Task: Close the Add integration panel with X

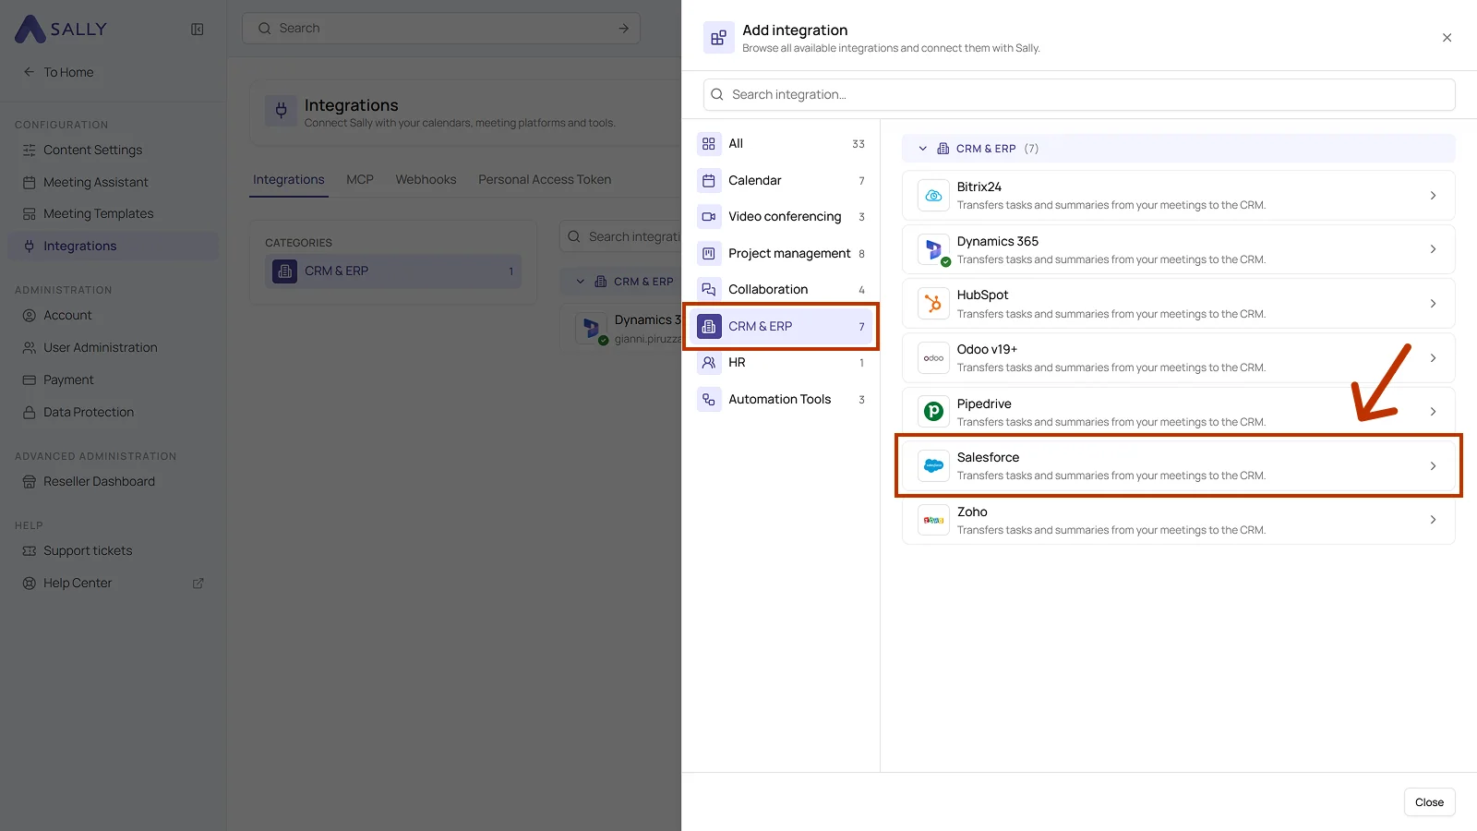Action: [1447, 38]
